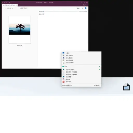Click the blue rectangle icon in popup menu
133x133 pixels.
click(63, 53)
